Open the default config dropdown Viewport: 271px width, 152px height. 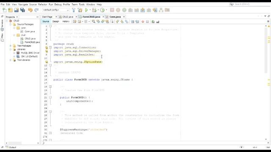[x=56, y=10]
